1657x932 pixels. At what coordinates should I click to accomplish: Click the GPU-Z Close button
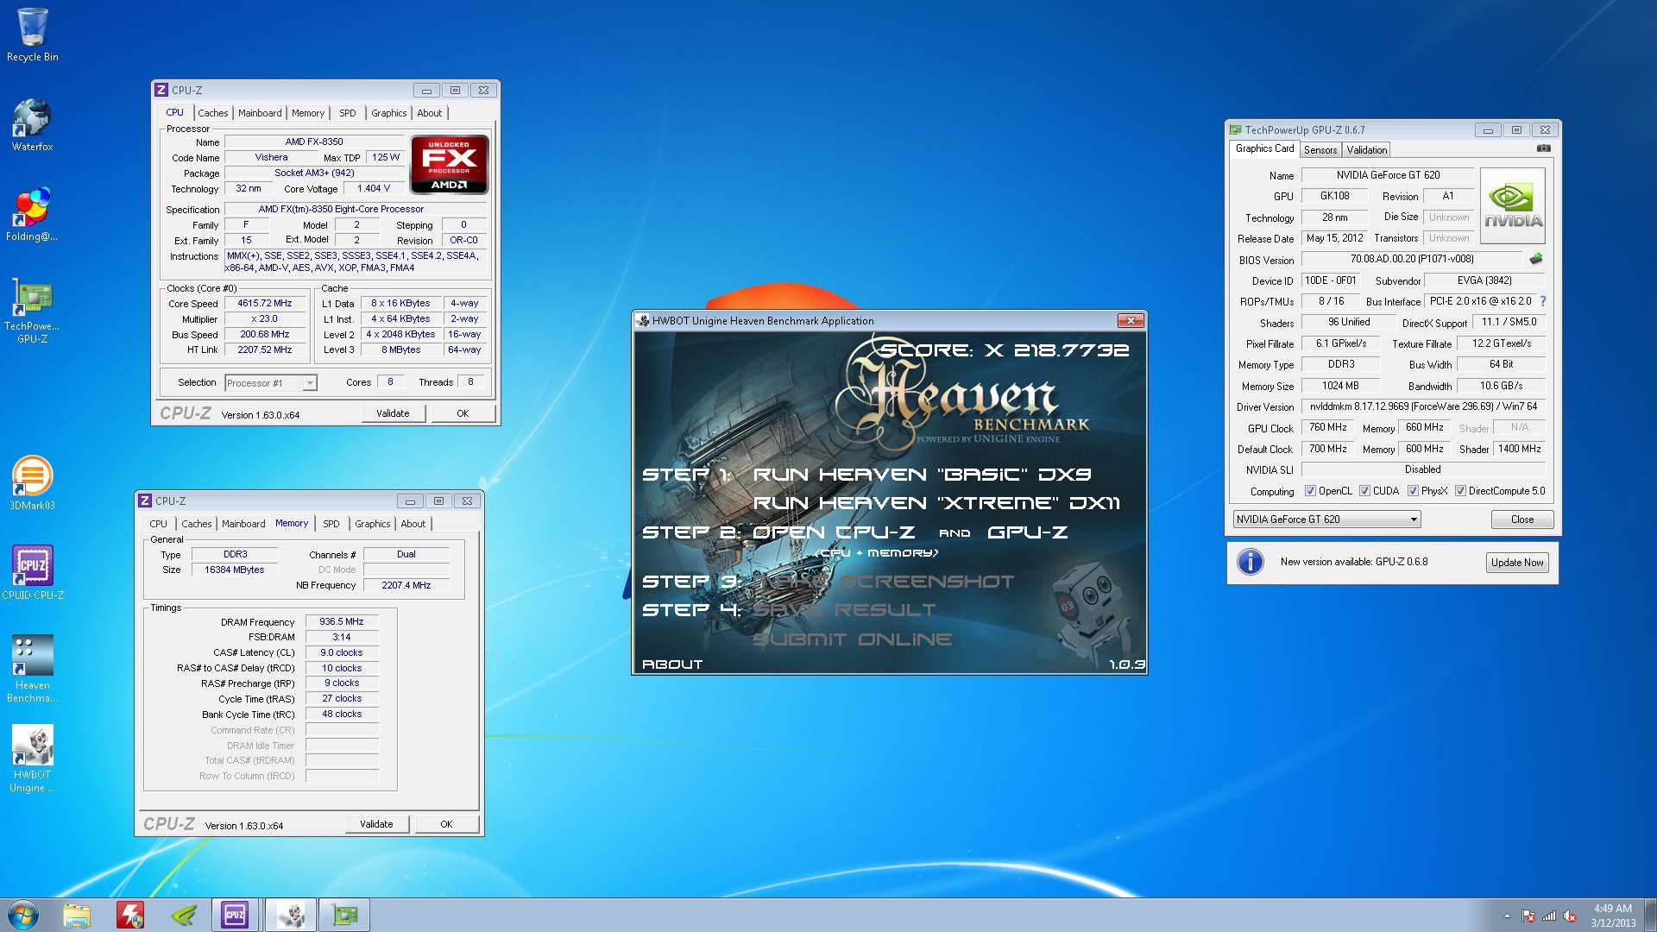click(1522, 520)
